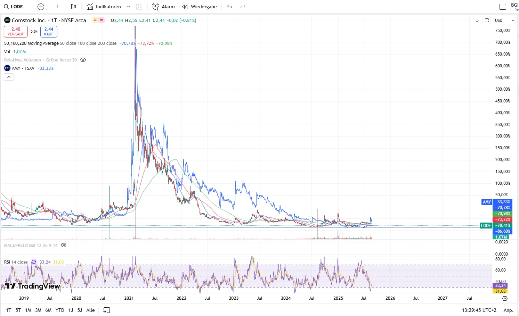Image resolution: width=519 pixels, height=316 pixels.
Task: Click the 2021 label on time axis
Action: click(x=129, y=298)
